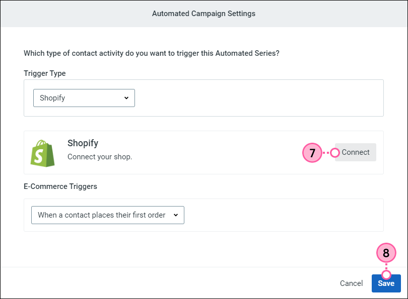408x299 pixels.
Task: Click the 'Automated Campaign Settings' title
Action: tap(203, 14)
